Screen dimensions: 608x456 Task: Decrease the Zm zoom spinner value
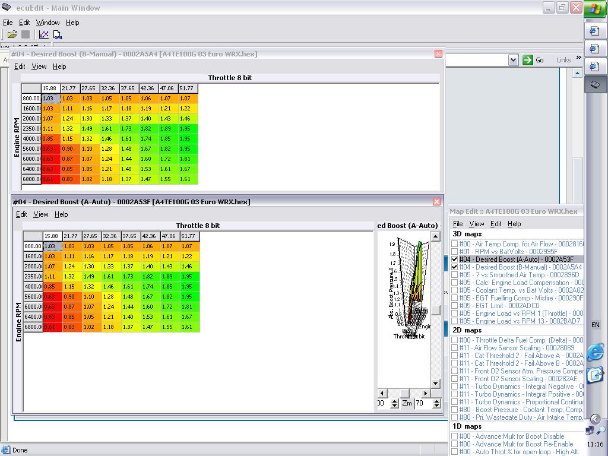436,406
